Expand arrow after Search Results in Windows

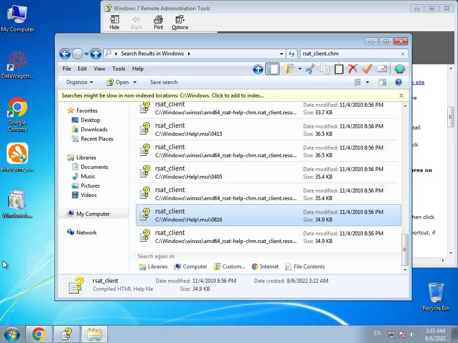(189, 54)
